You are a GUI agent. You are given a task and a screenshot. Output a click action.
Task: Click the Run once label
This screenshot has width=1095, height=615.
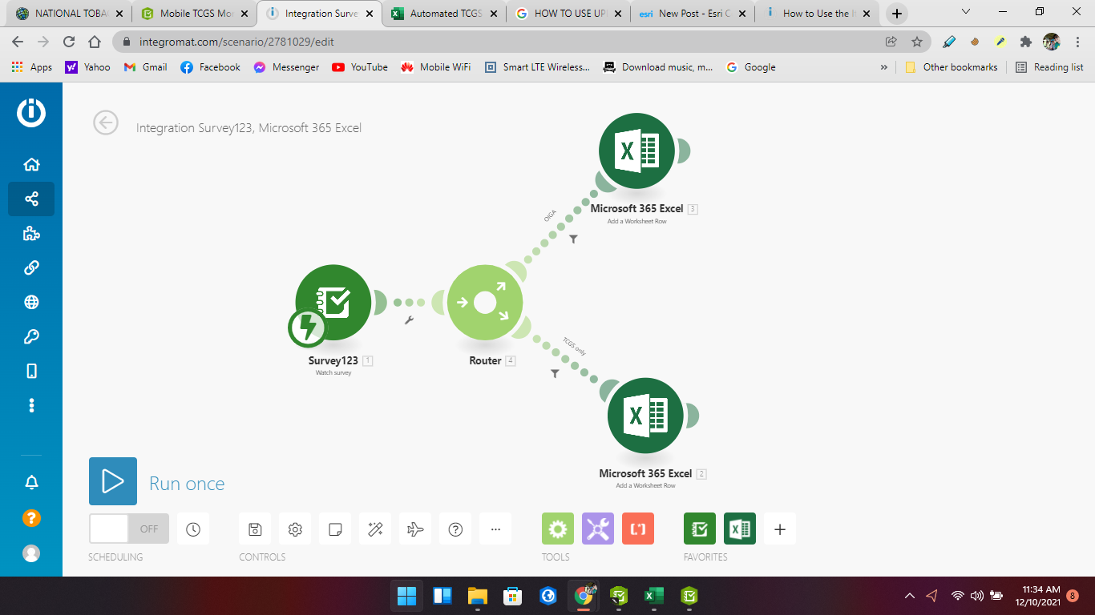point(187,484)
